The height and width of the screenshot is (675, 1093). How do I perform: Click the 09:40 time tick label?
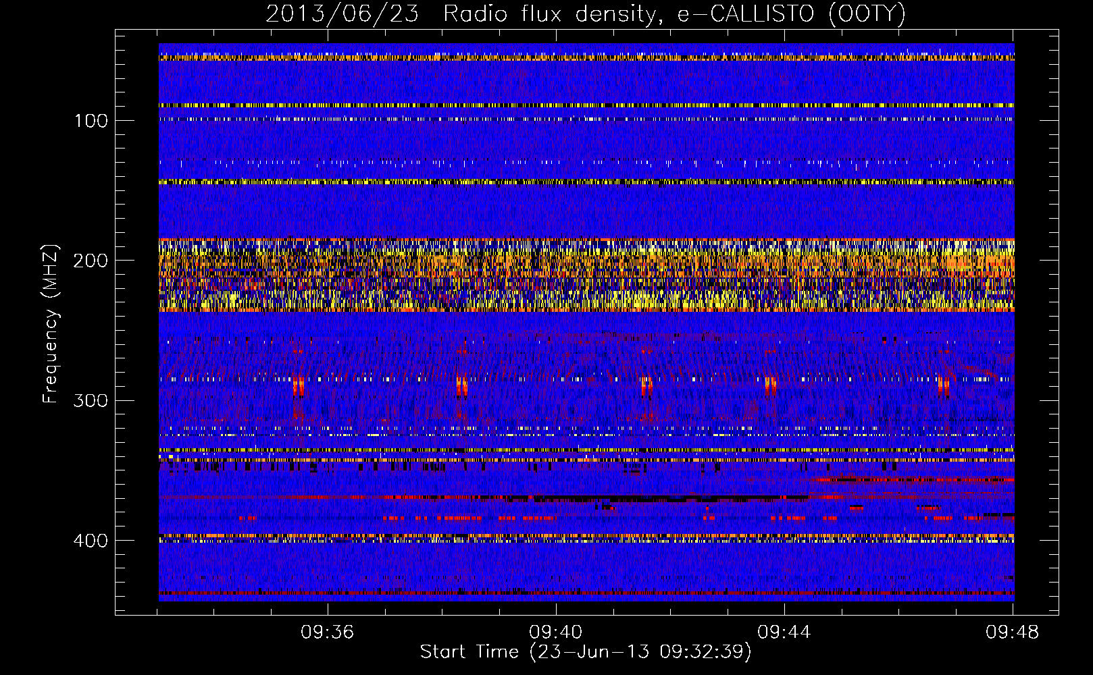[x=556, y=632]
